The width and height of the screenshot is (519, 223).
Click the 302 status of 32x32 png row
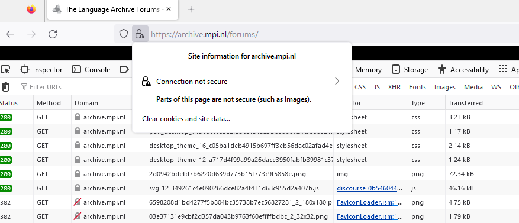[x=5, y=216]
